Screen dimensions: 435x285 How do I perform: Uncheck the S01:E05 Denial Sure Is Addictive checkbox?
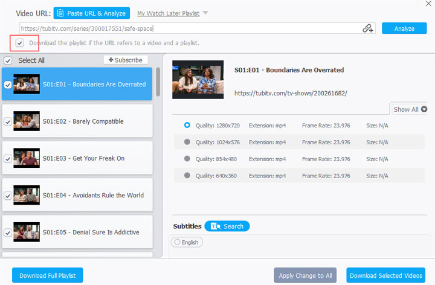[8, 232]
